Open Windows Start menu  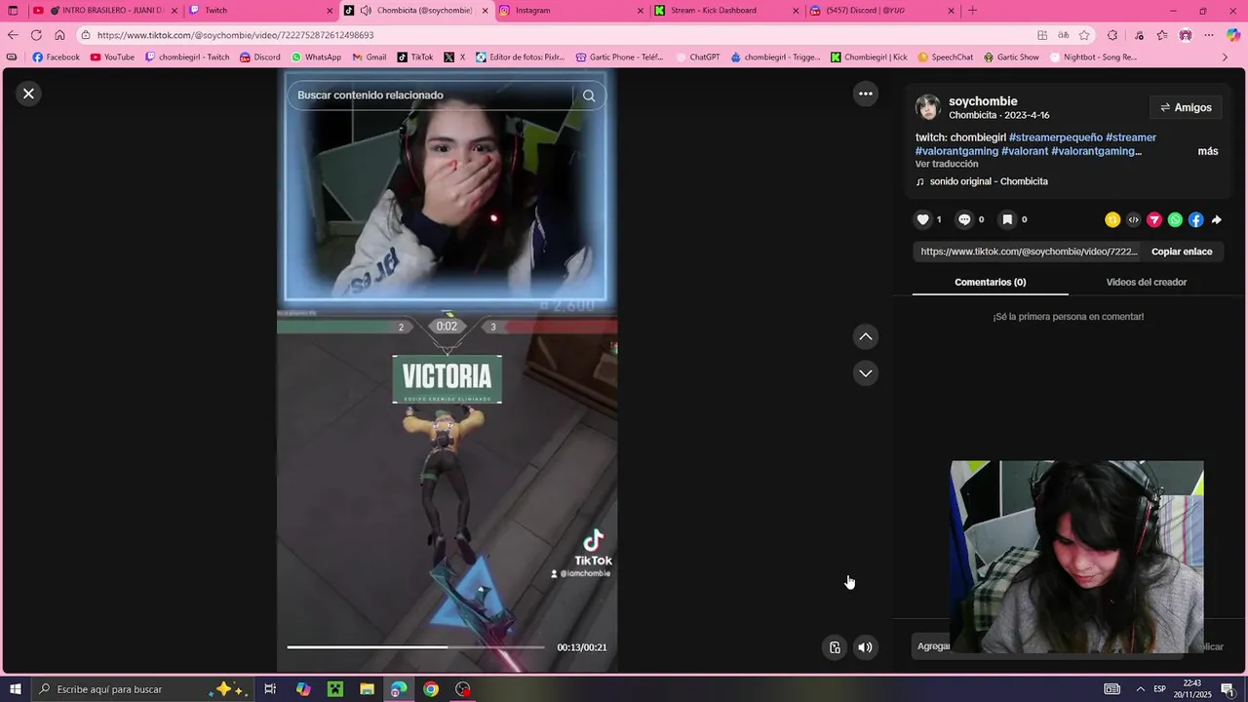point(15,689)
